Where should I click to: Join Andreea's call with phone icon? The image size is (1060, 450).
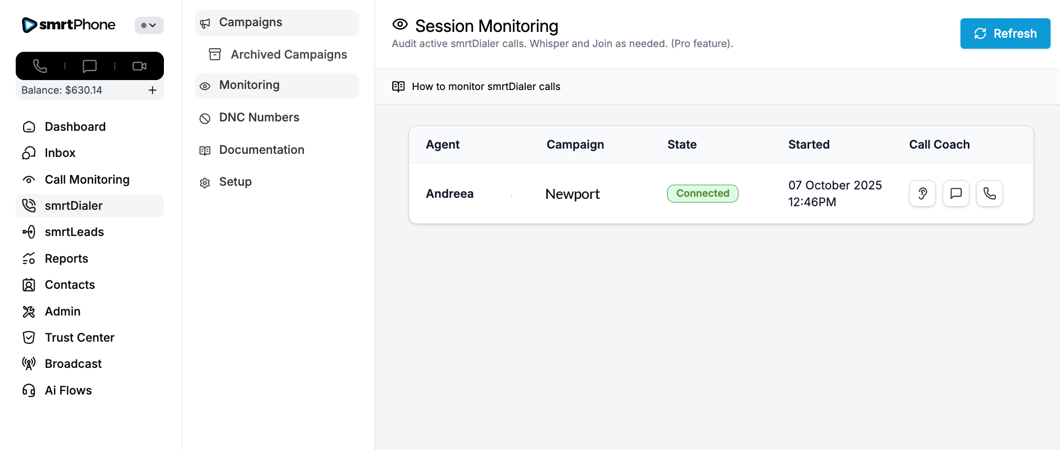coord(989,194)
